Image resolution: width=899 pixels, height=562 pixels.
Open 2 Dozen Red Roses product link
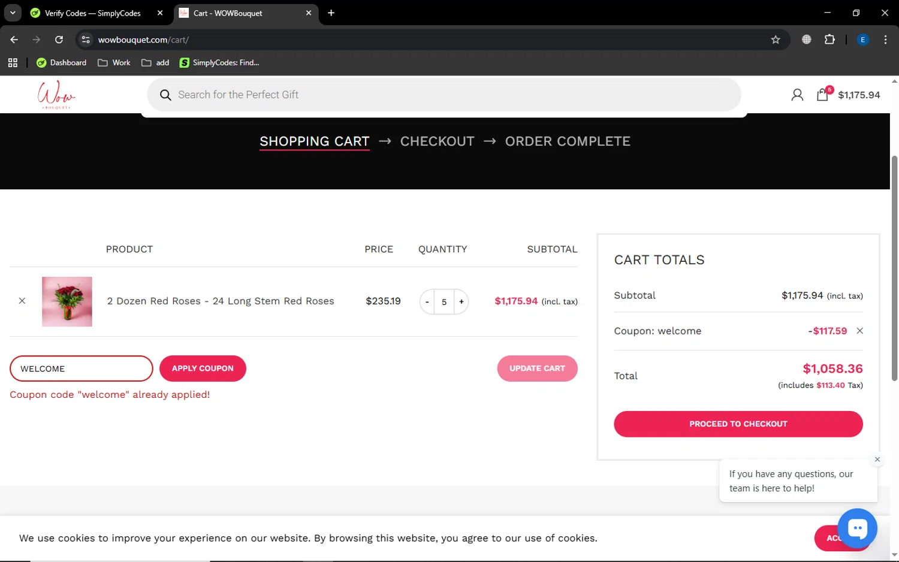(221, 301)
